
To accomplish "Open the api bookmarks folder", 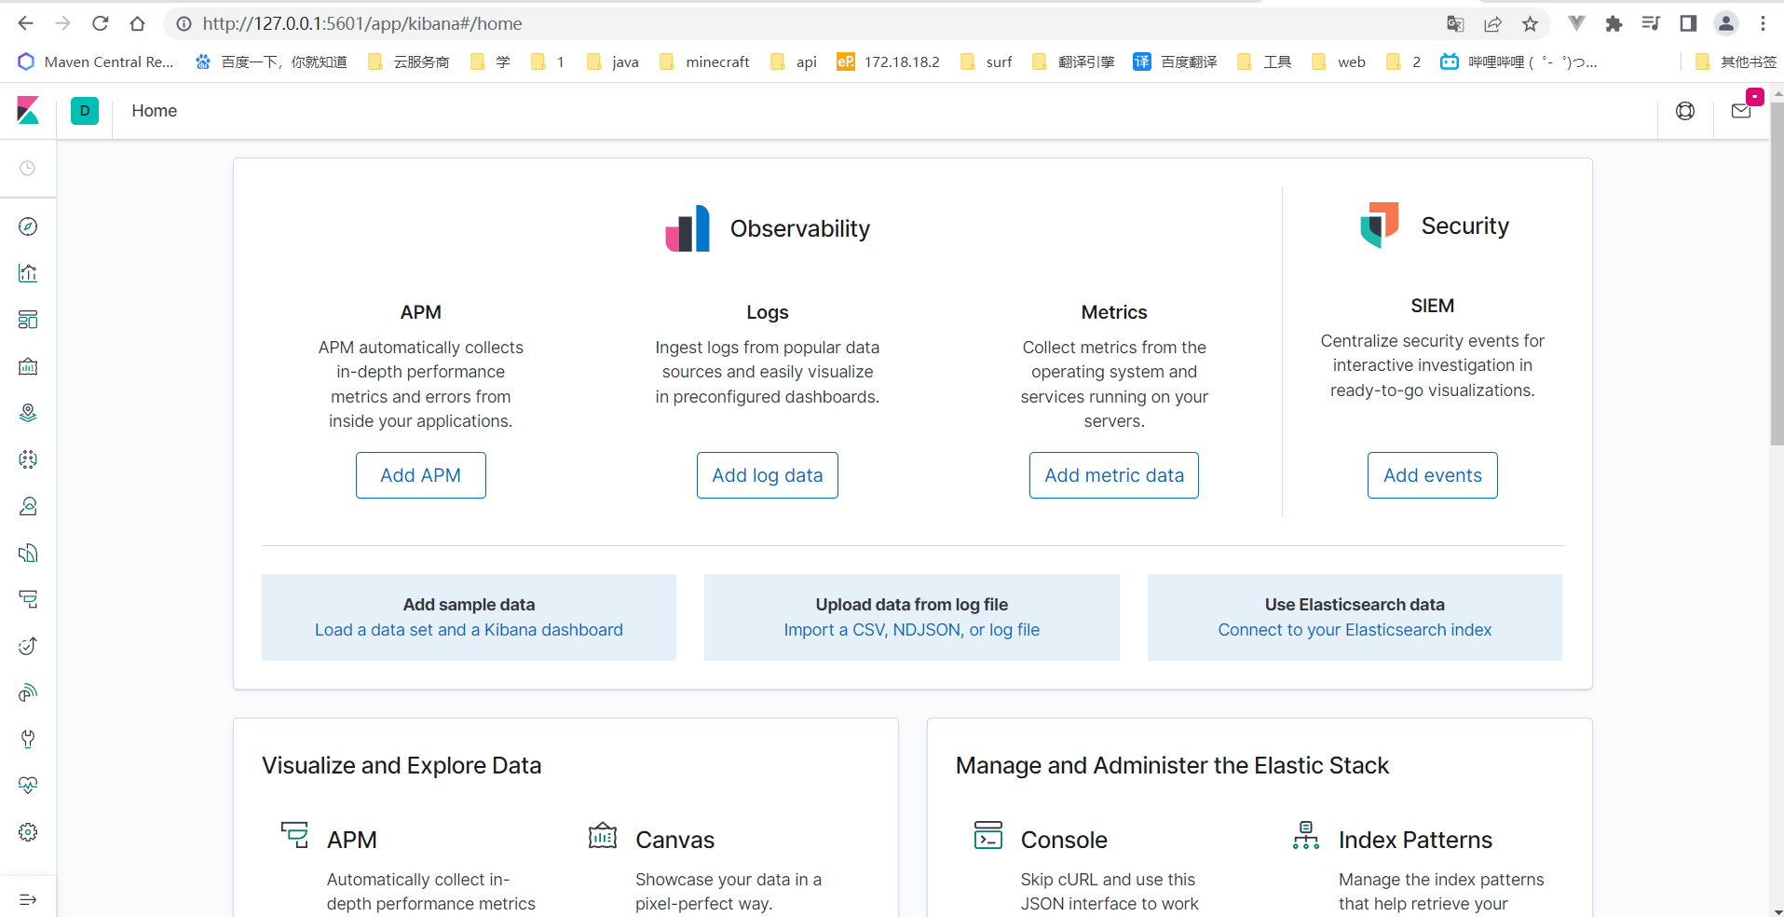I will 794,62.
